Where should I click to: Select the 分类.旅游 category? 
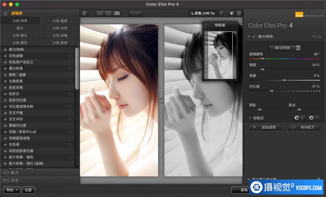tap(60, 43)
